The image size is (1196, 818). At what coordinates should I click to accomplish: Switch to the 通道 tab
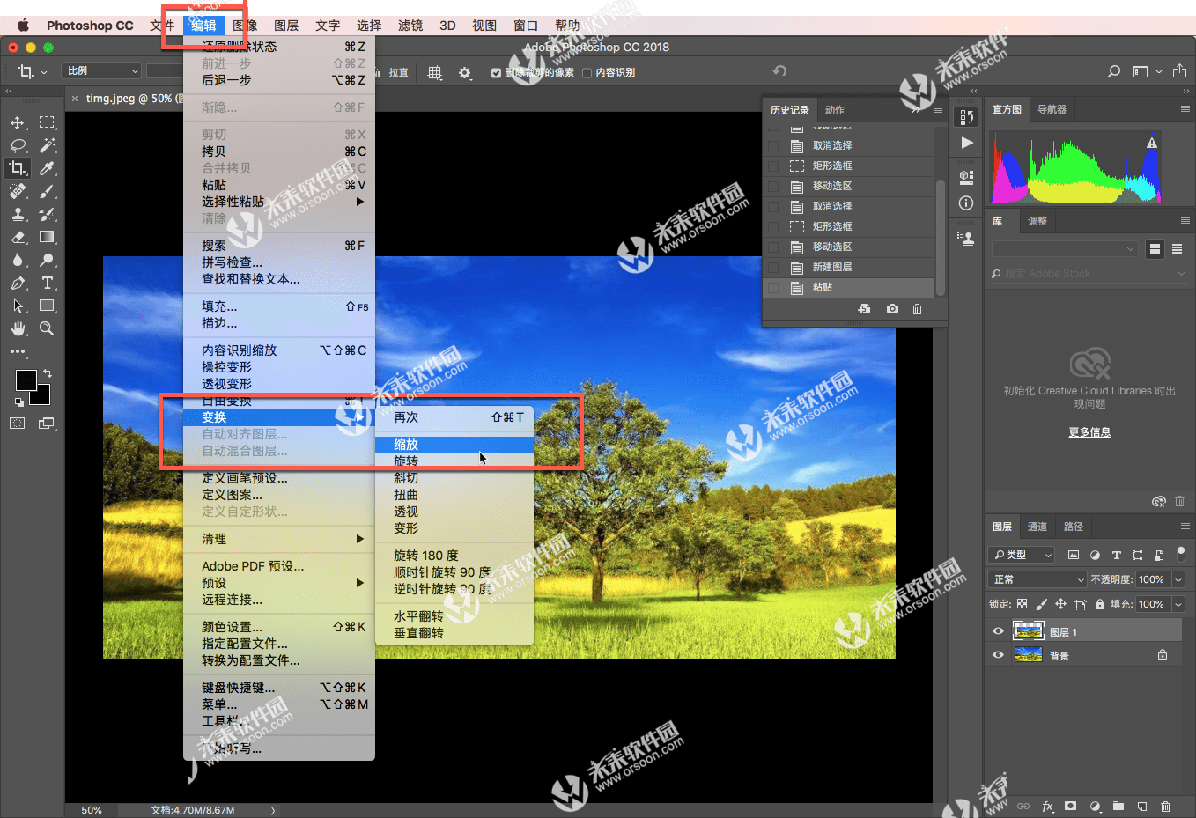tap(1037, 527)
